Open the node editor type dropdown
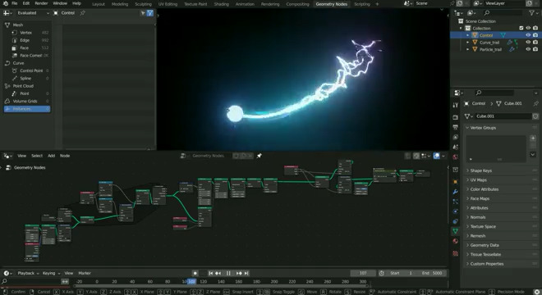The image size is (542, 295). pyautogui.click(x=7, y=156)
